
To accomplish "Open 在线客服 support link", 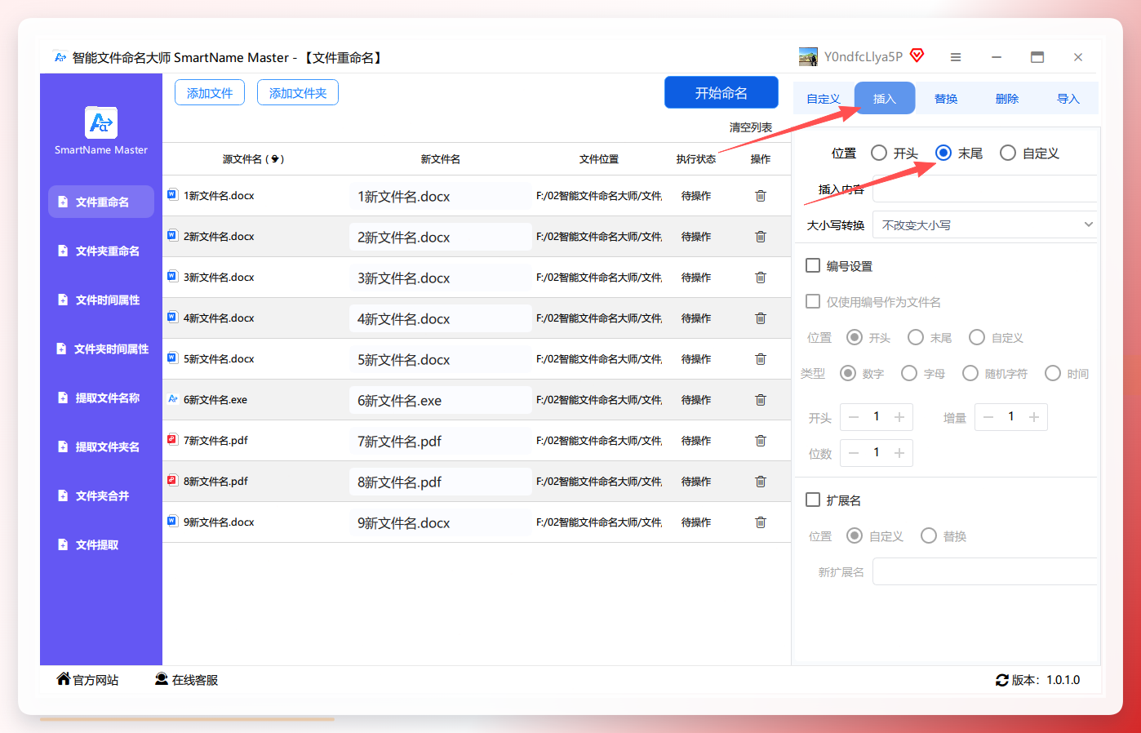I will [x=187, y=680].
